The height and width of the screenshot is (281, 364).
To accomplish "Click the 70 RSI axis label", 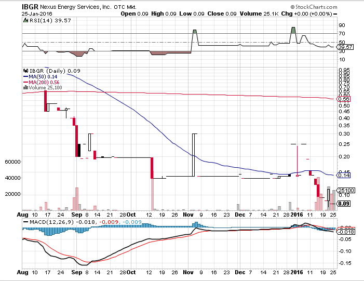I will [342, 34].
